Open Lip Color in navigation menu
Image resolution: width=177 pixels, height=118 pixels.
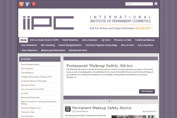(x=106, y=40)
